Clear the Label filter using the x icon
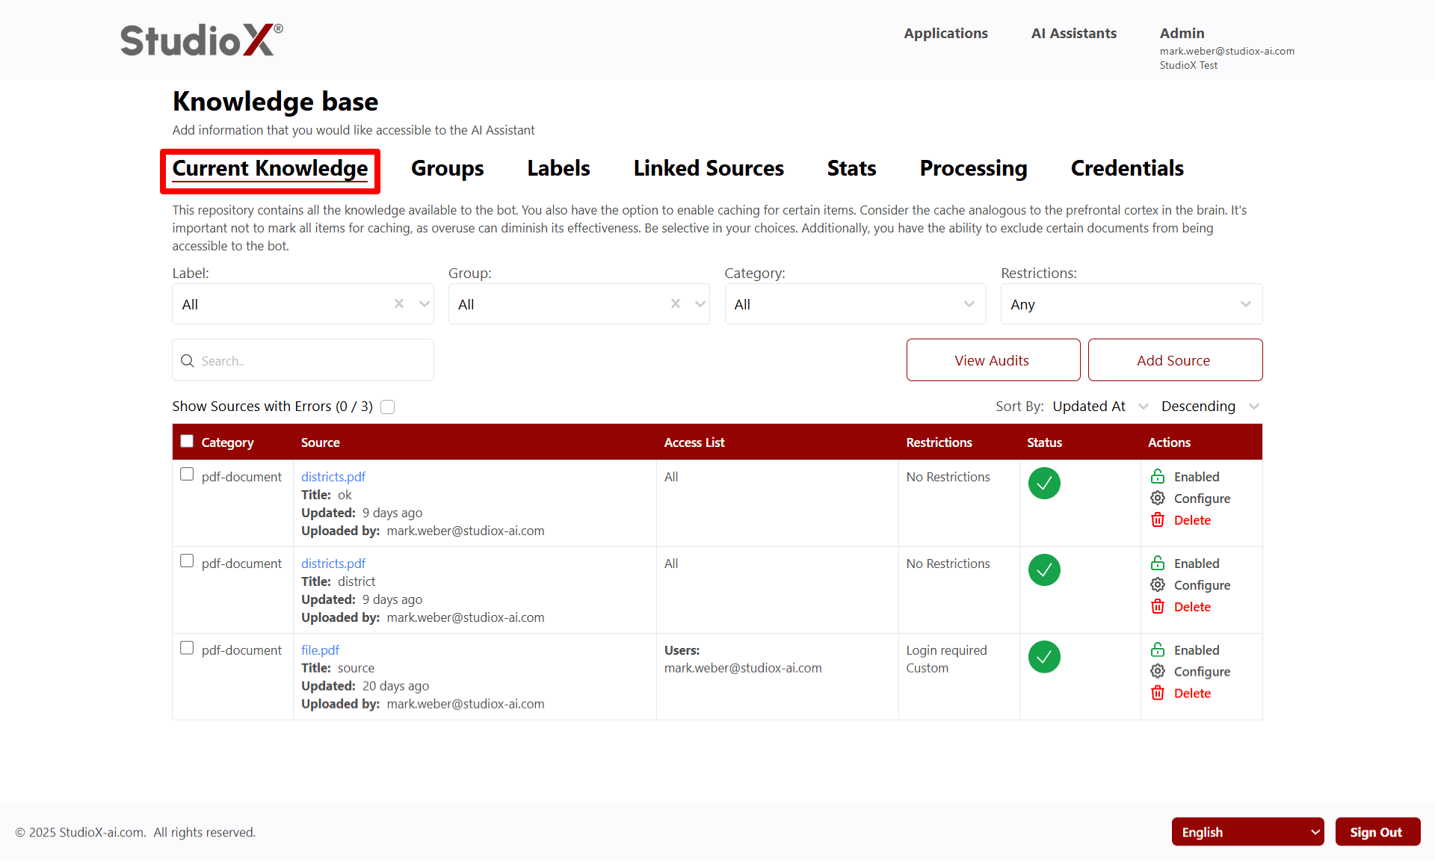The height and width of the screenshot is (861, 1435). 398,303
